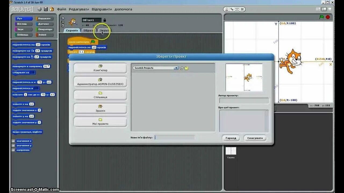Click the cat sprite on the stage
The image size is (344, 193).
[291, 61]
